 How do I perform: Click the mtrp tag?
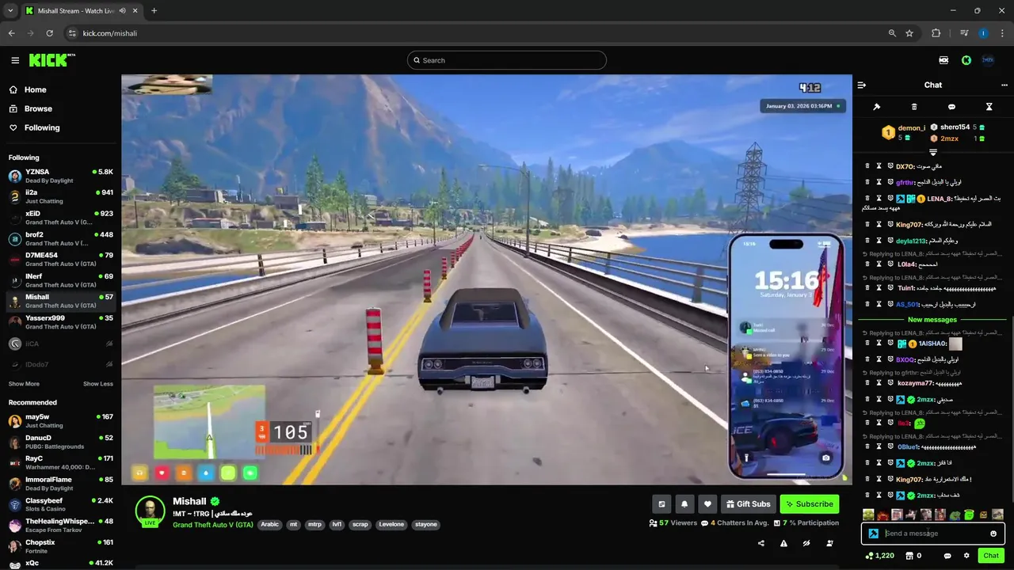[315, 524]
